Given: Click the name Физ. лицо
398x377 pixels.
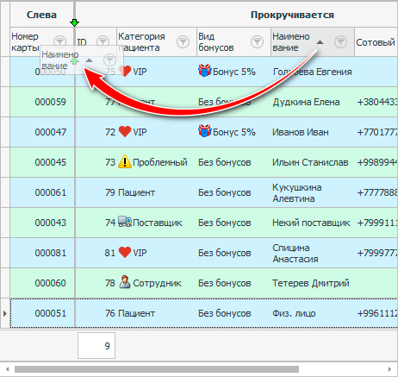Looking at the screenshot, I should pos(294,313).
